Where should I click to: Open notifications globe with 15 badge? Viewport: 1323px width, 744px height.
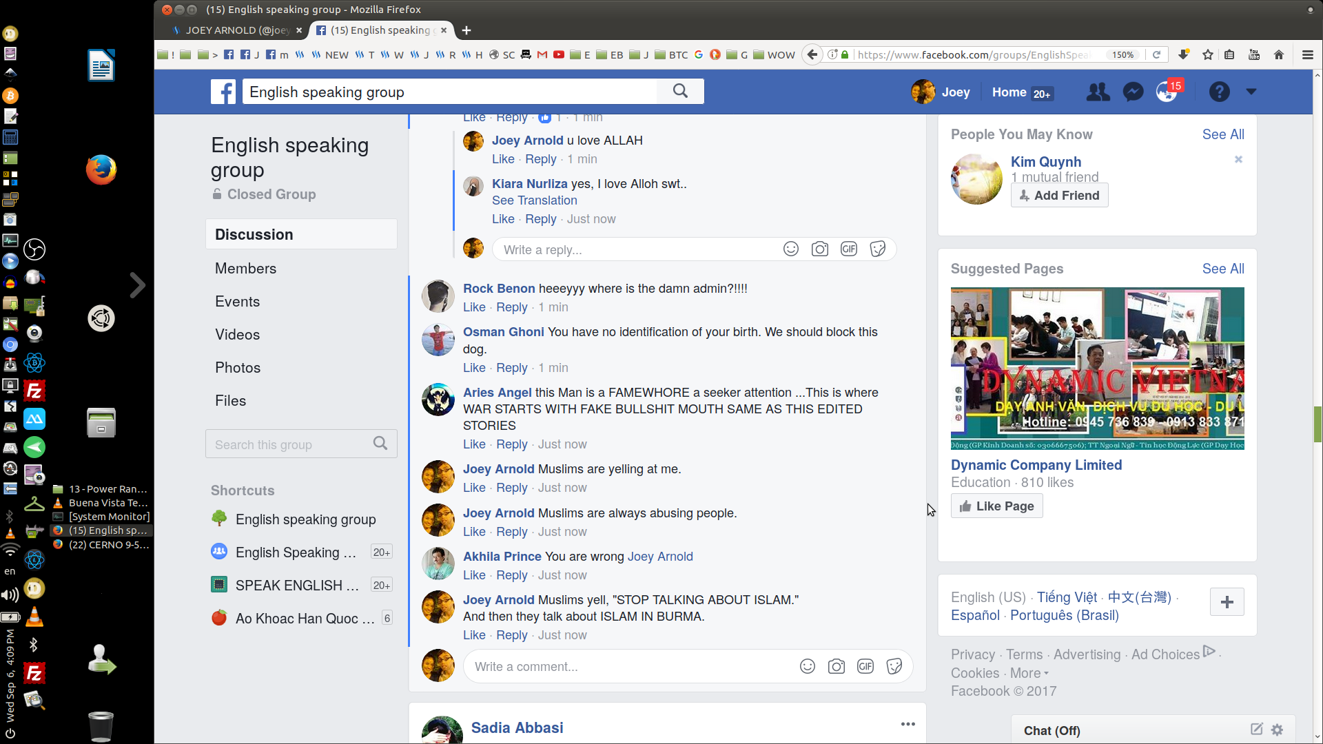tap(1168, 91)
